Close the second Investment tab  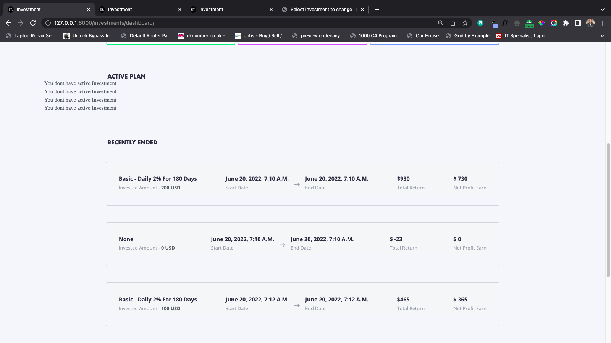coord(180,10)
